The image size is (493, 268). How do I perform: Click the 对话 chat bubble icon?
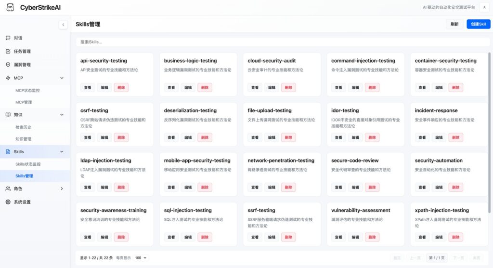click(x=8, y=38)
